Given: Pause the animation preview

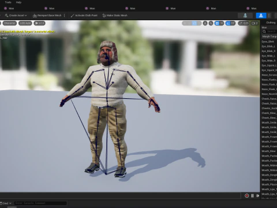Looking at the screenshot, I should [252, 196].
